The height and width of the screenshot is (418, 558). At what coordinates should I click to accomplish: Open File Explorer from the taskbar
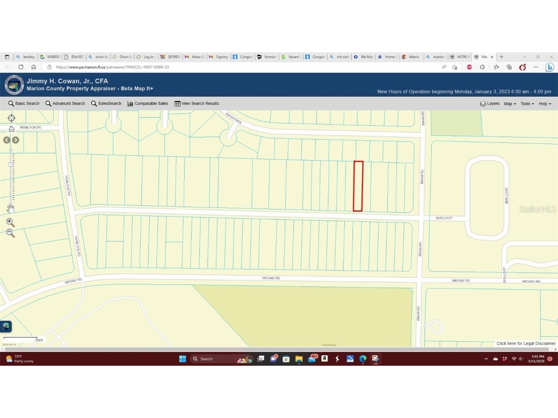click(x=299, y=359)
